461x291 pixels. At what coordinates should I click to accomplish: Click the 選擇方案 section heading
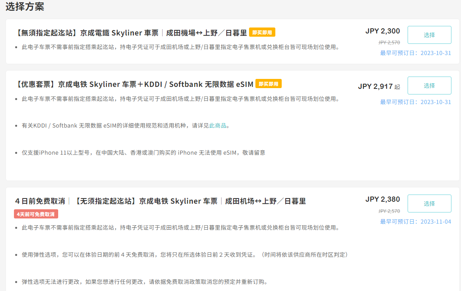tap(25, 6)
